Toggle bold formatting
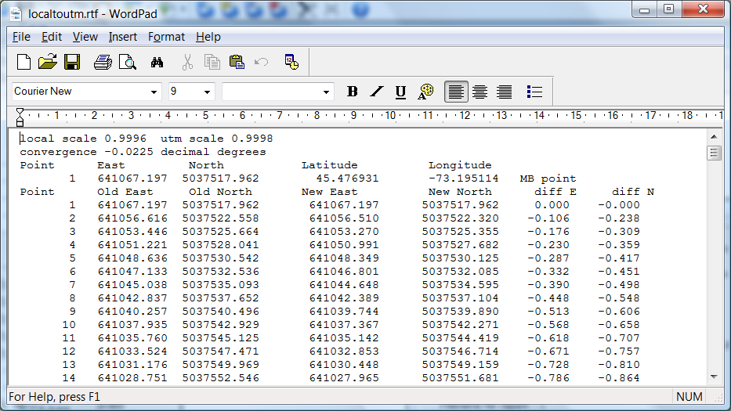Image resolution: width=731 pixels, height=411 pixels. pos(353,92)
